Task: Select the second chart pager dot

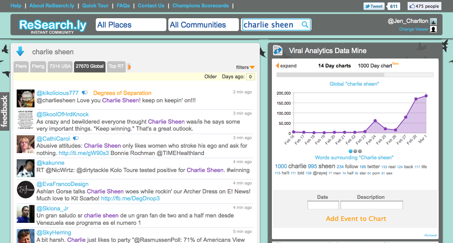Action: click(x=355, y=151)
